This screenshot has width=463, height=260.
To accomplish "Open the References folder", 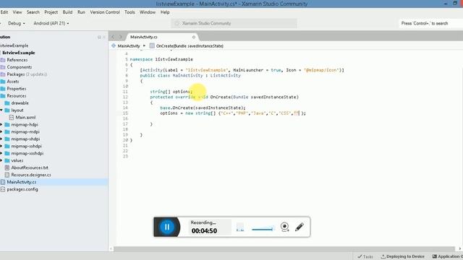I will (17, 60).
